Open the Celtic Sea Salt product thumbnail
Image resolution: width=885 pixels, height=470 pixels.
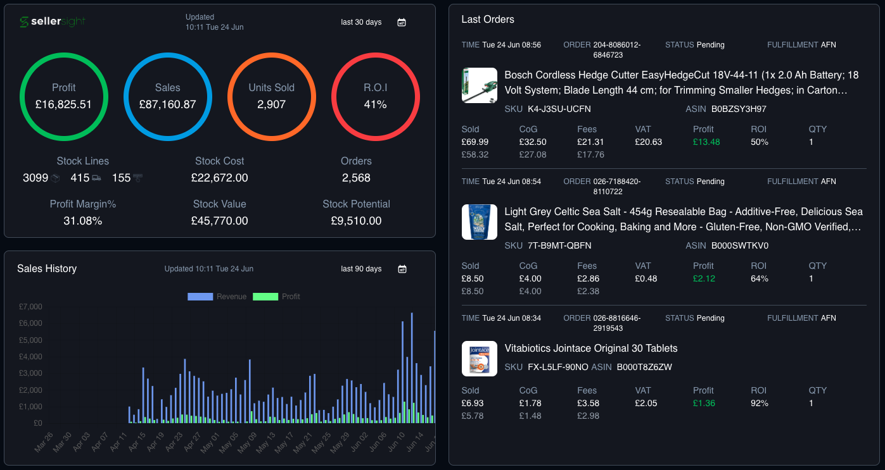click(480, 222)
